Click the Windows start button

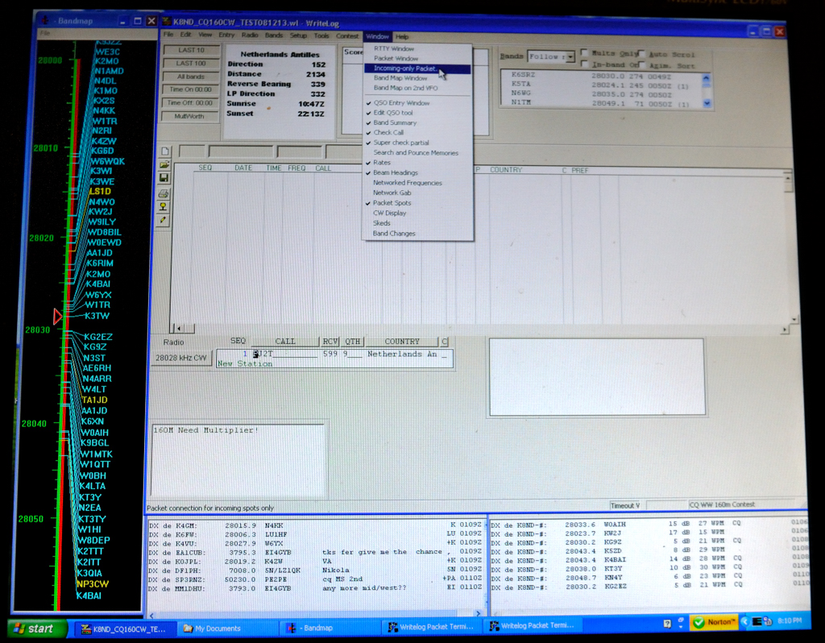coord(37,628)
